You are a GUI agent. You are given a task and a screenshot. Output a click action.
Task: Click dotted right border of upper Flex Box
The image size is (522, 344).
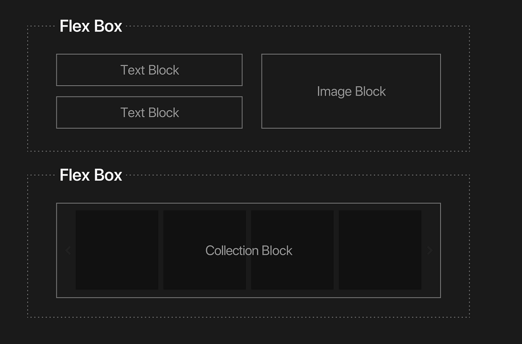(x=469, y=89)
